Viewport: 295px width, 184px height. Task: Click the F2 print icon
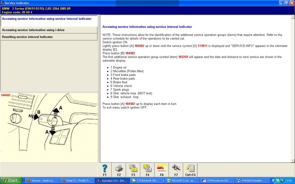pos(119,170)
